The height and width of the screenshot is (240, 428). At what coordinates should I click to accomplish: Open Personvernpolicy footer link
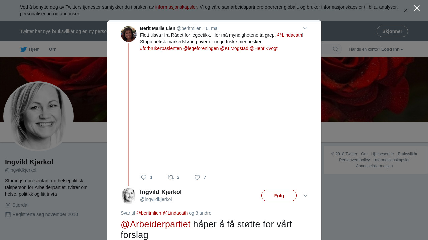(x=354, y=160)
